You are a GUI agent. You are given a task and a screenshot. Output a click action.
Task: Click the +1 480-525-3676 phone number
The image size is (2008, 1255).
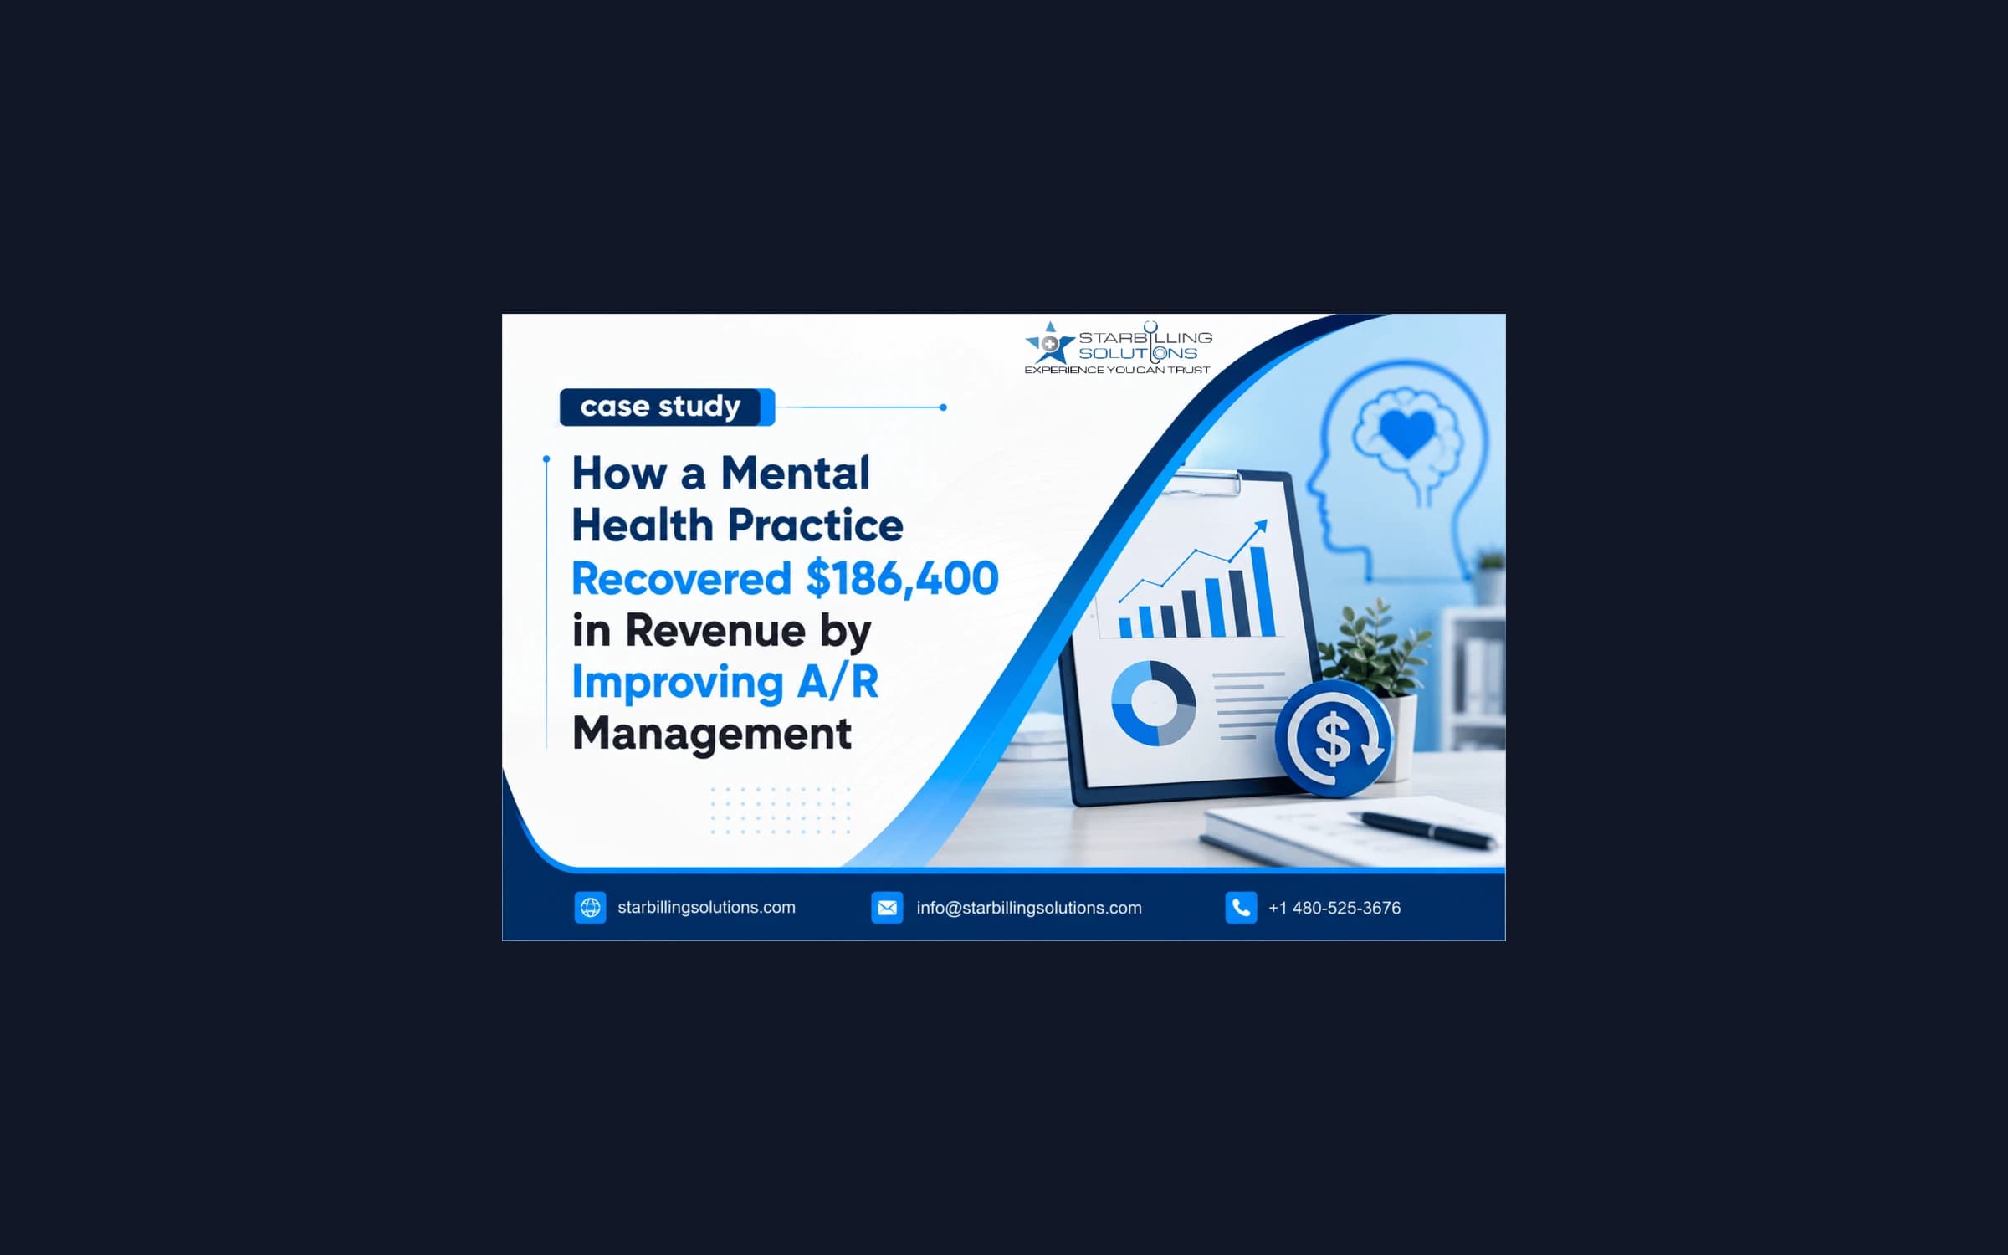coord(1334,908)
